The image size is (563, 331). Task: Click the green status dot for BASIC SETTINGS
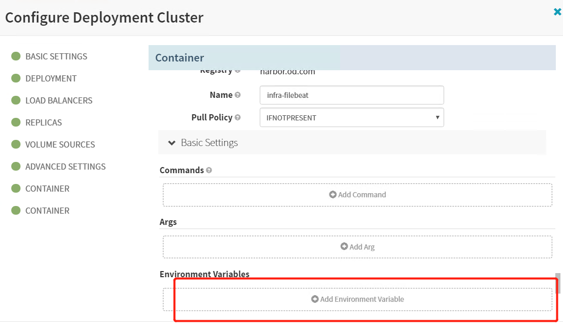(x=16, y=56)
